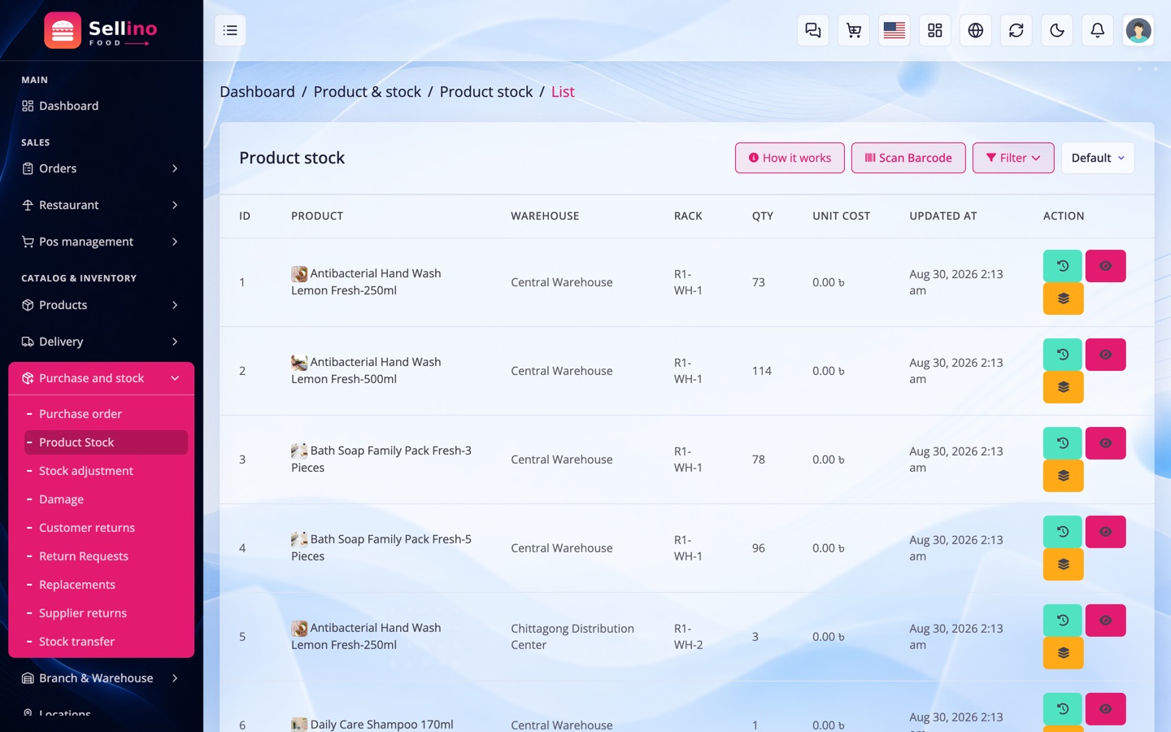Collapse the Purchase and stock menu
This screenshot has width=1171, height=732.
click(101, 378)
